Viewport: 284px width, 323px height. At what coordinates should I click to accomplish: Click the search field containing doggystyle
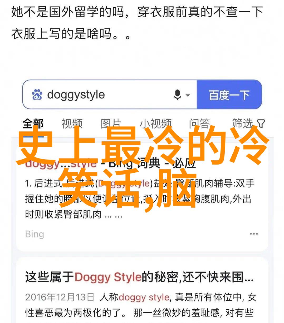(110, 95)
